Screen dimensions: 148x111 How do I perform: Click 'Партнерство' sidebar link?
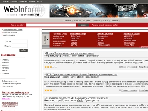(7, 86)
